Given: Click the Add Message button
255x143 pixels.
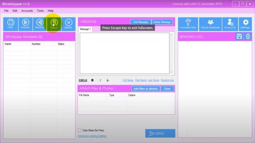Looking at the screenshot, I should [141, 22].
